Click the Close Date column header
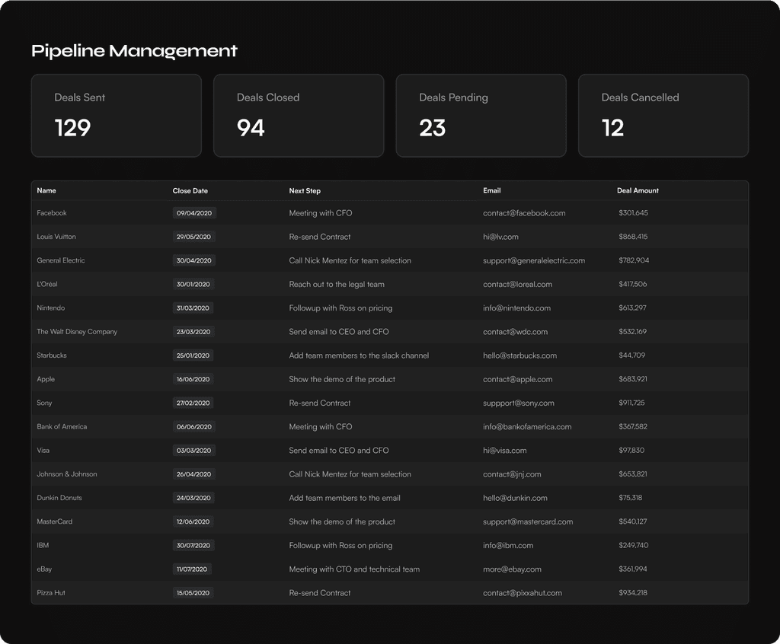Screen dimensions: 780x644 [190, 191]
